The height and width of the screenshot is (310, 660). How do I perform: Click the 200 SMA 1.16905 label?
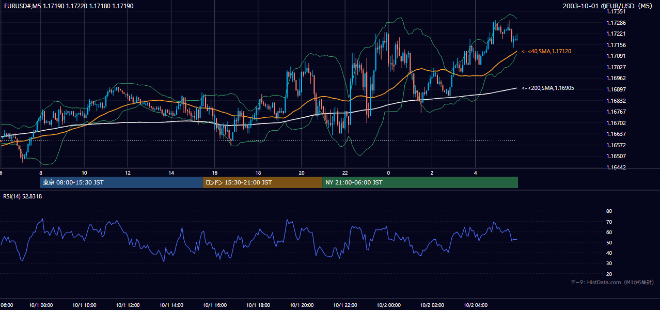[x=547, y=88]
